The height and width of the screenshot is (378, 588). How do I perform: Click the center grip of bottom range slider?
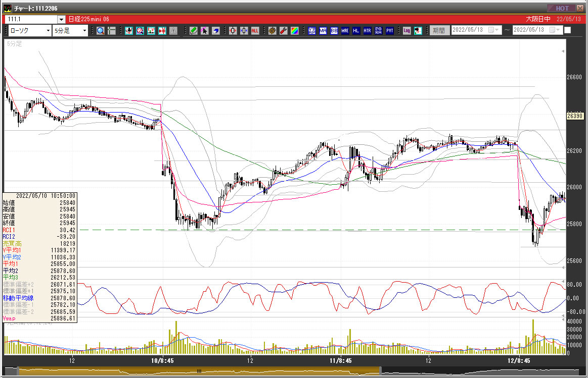(x=199, y=371)
